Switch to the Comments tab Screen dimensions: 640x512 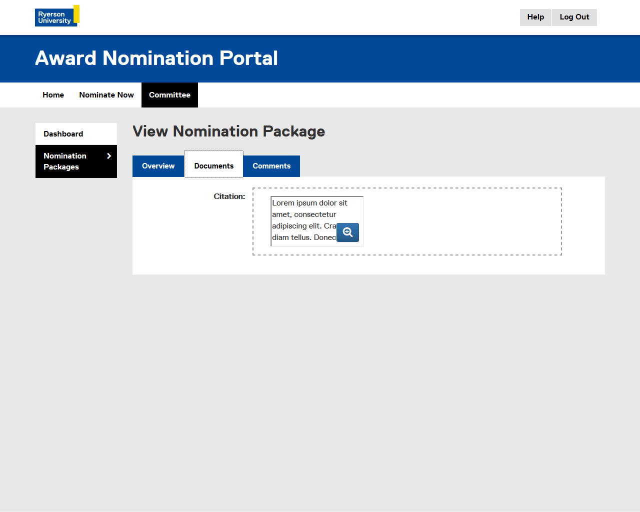click(x=271, y=166)
